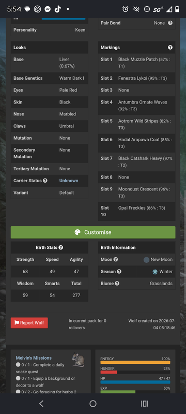186x414 pixels.
Task: Select the Wisdom stat value 59
Action: tap(25, 295)
